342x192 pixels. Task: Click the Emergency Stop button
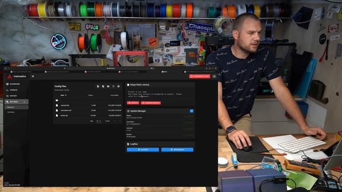click(199, 76)
